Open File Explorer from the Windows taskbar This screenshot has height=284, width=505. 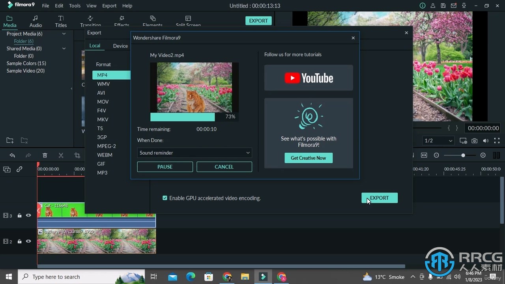click(245, 277)
